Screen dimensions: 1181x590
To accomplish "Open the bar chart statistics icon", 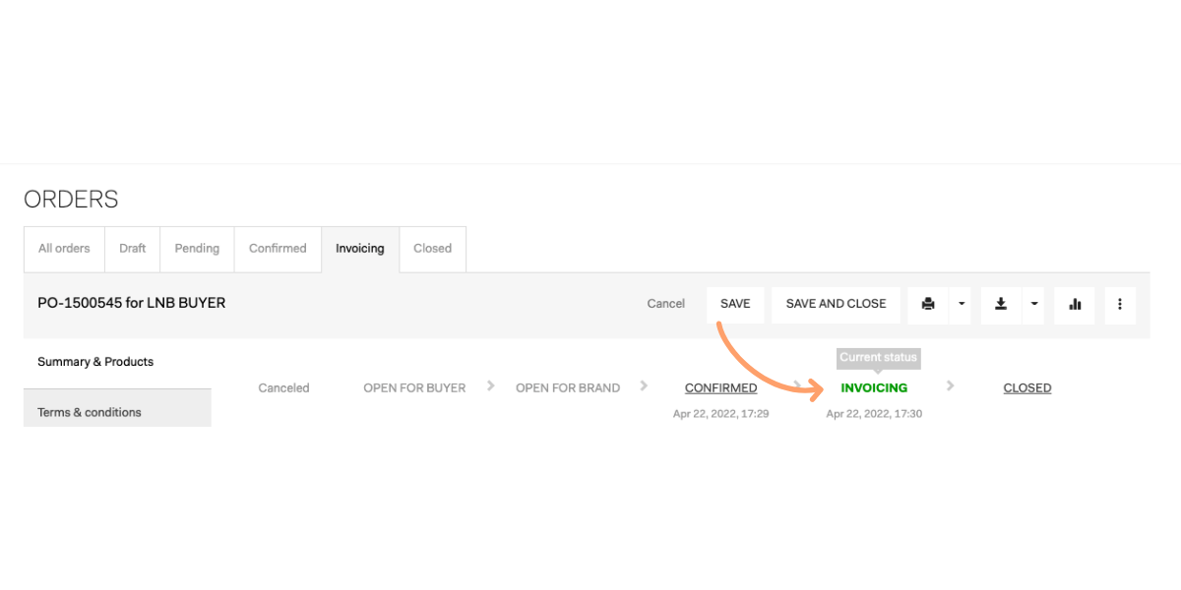I will coord(1075,305).
